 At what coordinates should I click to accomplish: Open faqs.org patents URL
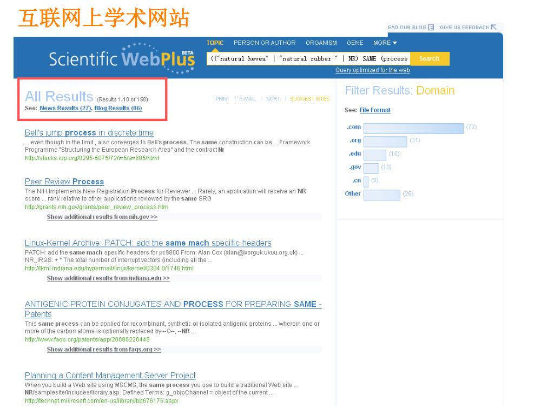[x=87, y=339]
